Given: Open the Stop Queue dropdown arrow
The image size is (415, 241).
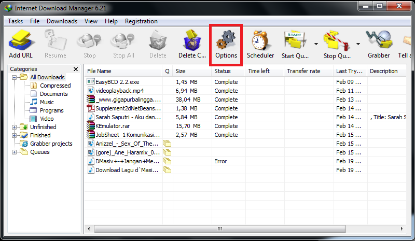Looking at the screenshot, I should coord(358,44).
